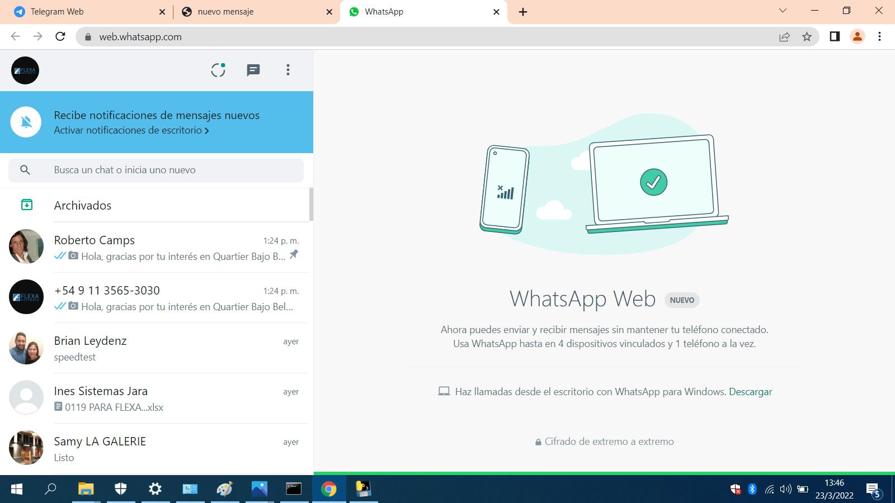Open the tab search dropdown arrow

[783, 11]
